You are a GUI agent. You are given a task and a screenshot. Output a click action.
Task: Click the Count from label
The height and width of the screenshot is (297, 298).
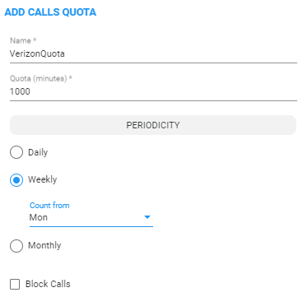pyautogui.click(x=49, y=206)
